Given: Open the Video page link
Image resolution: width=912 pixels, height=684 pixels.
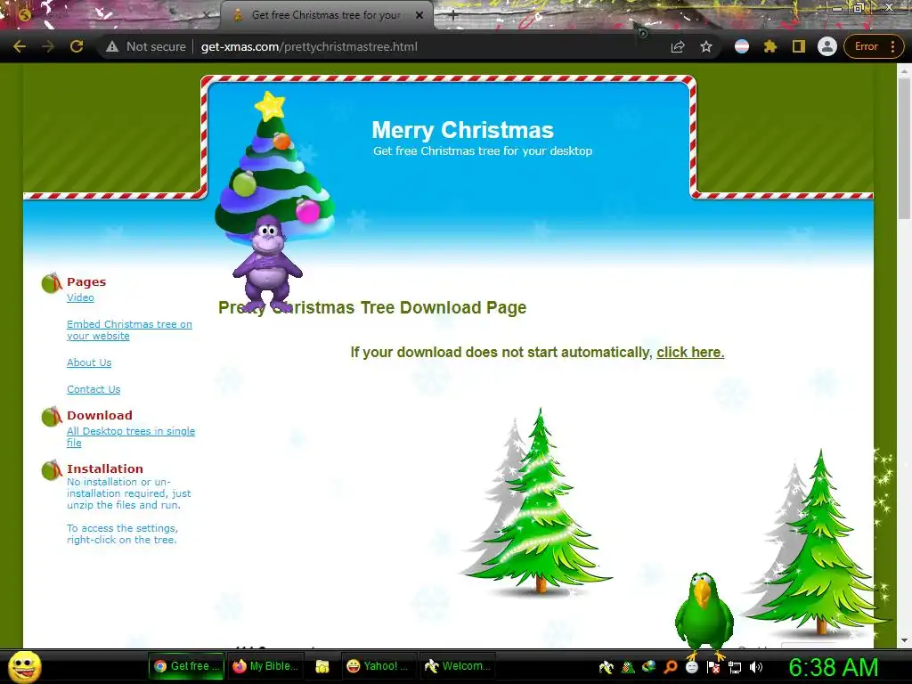Looking at the screenshot, I should pyautogui.click(x=80, y=297).
